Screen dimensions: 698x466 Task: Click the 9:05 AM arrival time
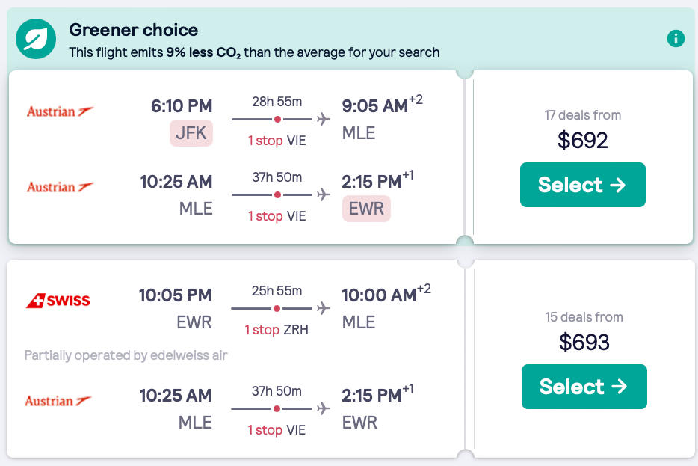point(374,107)
